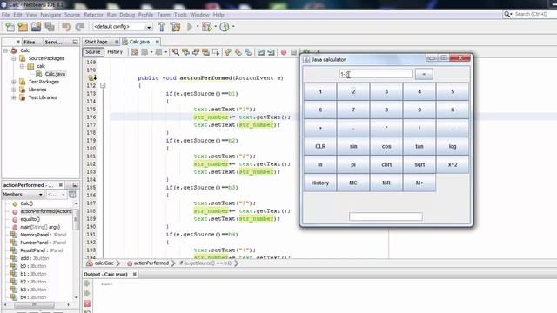
Task: Click the Find Previous Occurrence icon
Action: coord(185,52)
